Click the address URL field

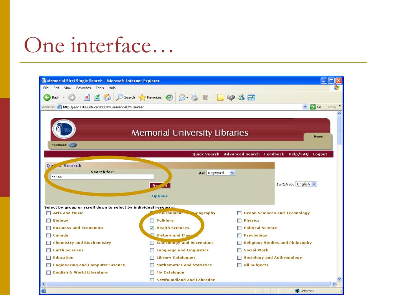pos(180,107)
